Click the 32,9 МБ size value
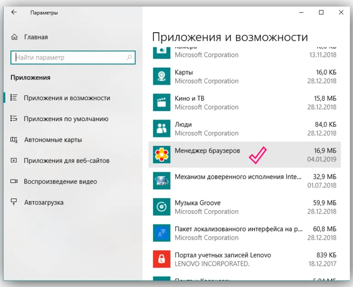Viewport: 353px width, 287px height. click(x=325, y=177)
